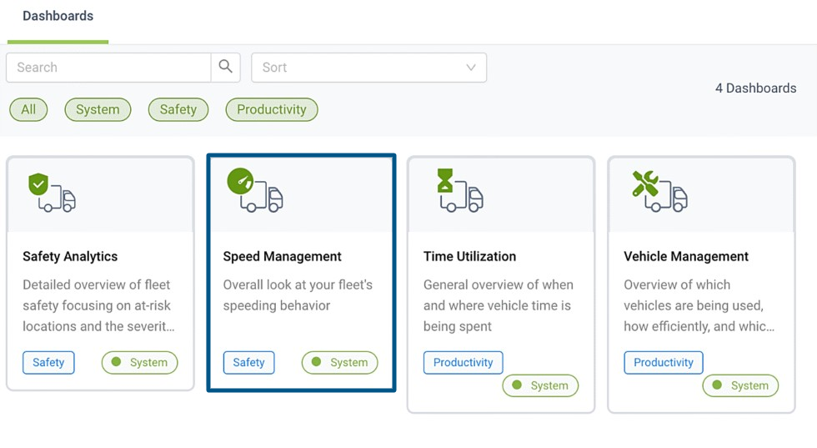Focus the Search input field
Viewport: 817px width, 448px height.
[x=108, y=68]
